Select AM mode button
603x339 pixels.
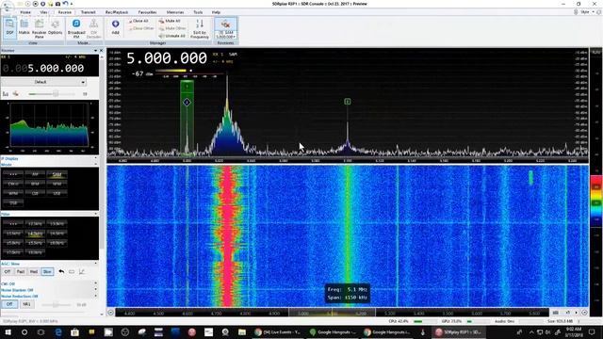click(x=35, y=174)
